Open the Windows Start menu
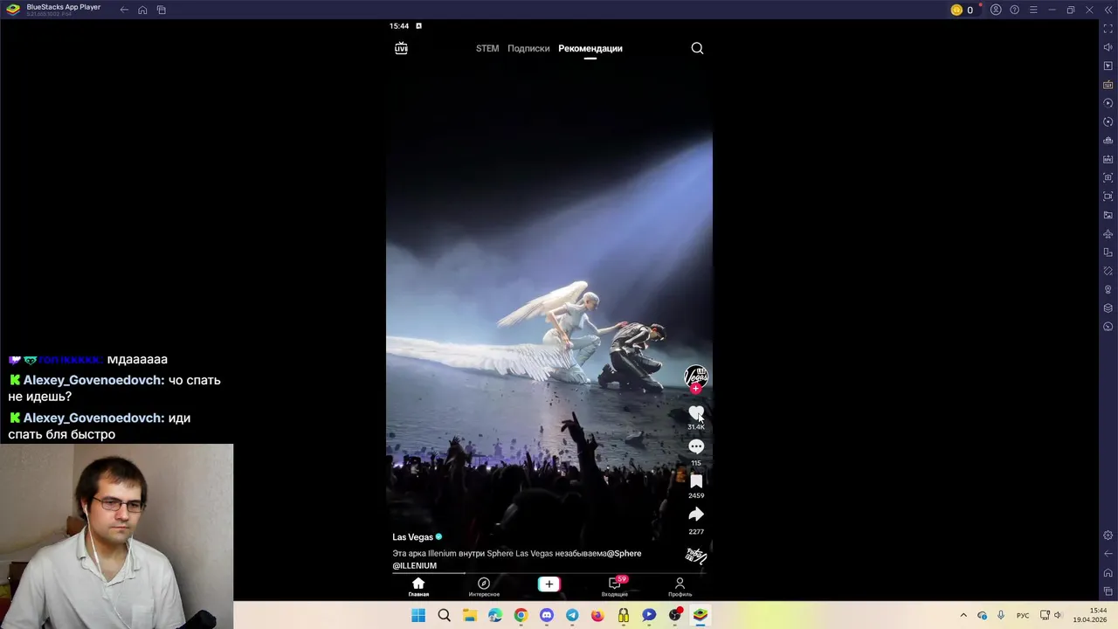The height and width of the screenshot is (629, 1118). tap(418, 615)
